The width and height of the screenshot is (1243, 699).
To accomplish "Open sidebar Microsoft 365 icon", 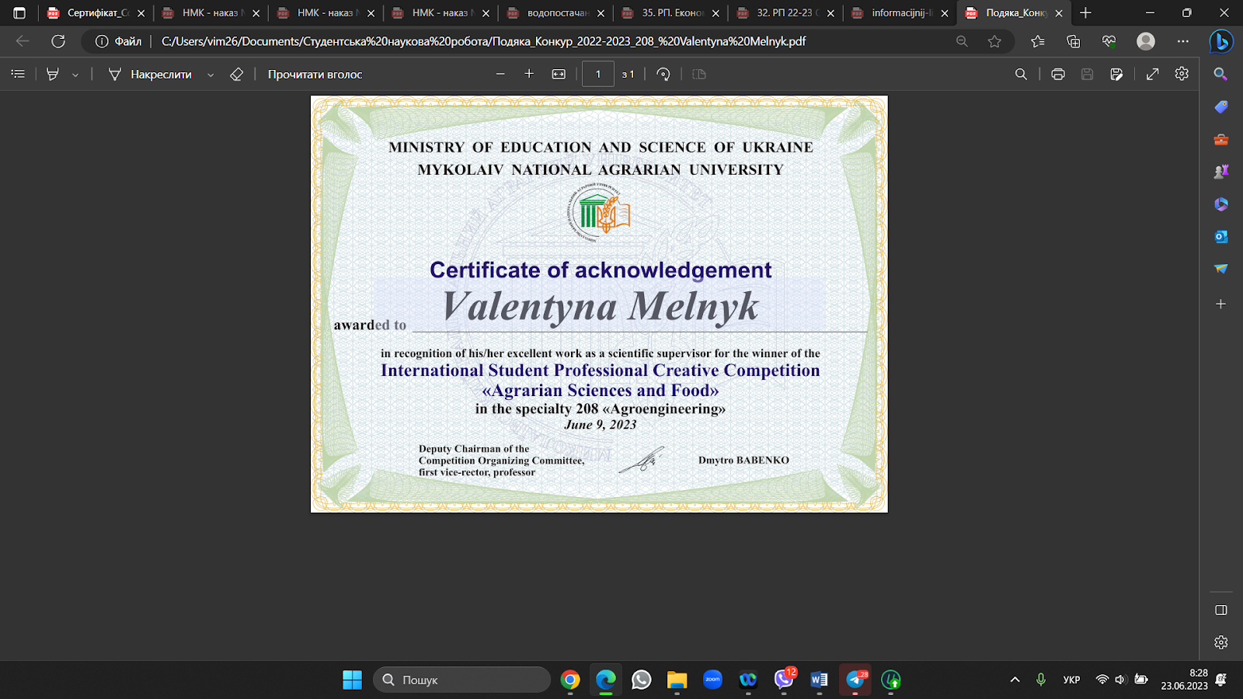I will (x=1221, y=204).
